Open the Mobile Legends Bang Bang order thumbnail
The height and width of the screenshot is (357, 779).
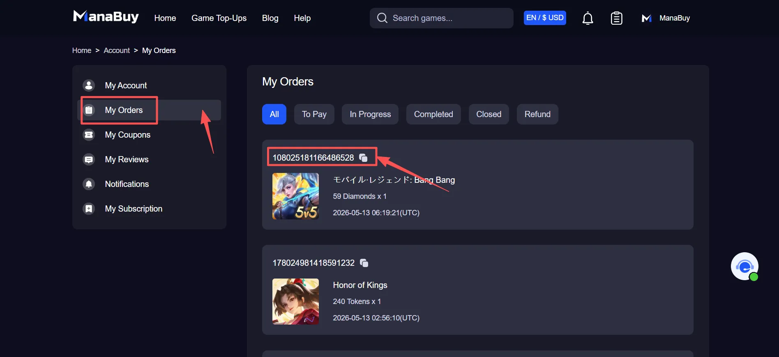(295, 196)
